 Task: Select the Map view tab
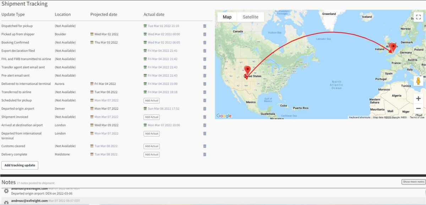[x=227, y=17]
